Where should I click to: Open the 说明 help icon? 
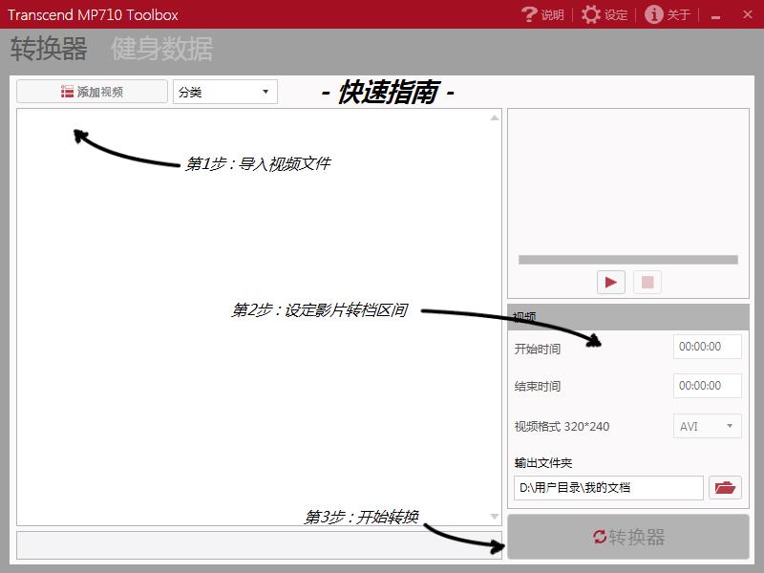pos(530,14)
